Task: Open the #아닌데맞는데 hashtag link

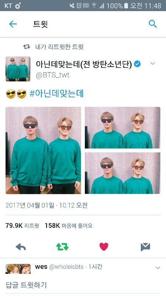Action: point(56,94)
